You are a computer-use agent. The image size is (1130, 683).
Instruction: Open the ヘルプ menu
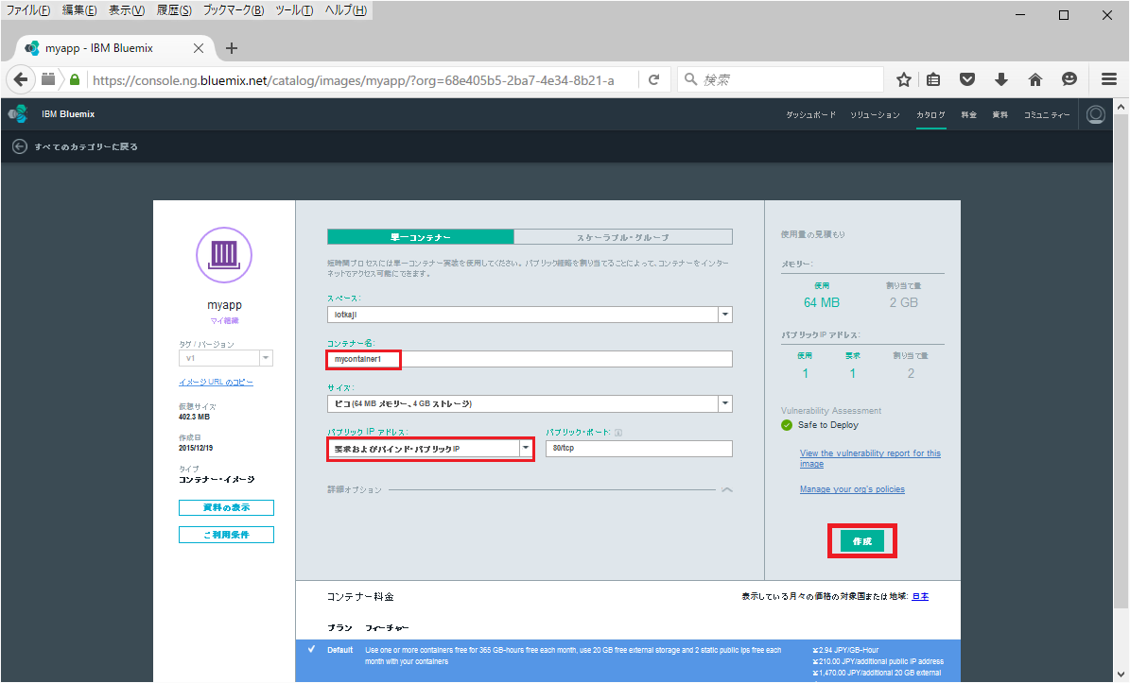click(x=346, y=10)
